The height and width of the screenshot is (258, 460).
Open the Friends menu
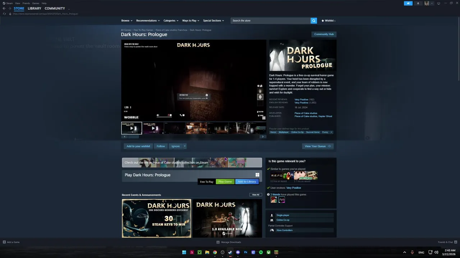pyautogui.click(x=26, y=3)
